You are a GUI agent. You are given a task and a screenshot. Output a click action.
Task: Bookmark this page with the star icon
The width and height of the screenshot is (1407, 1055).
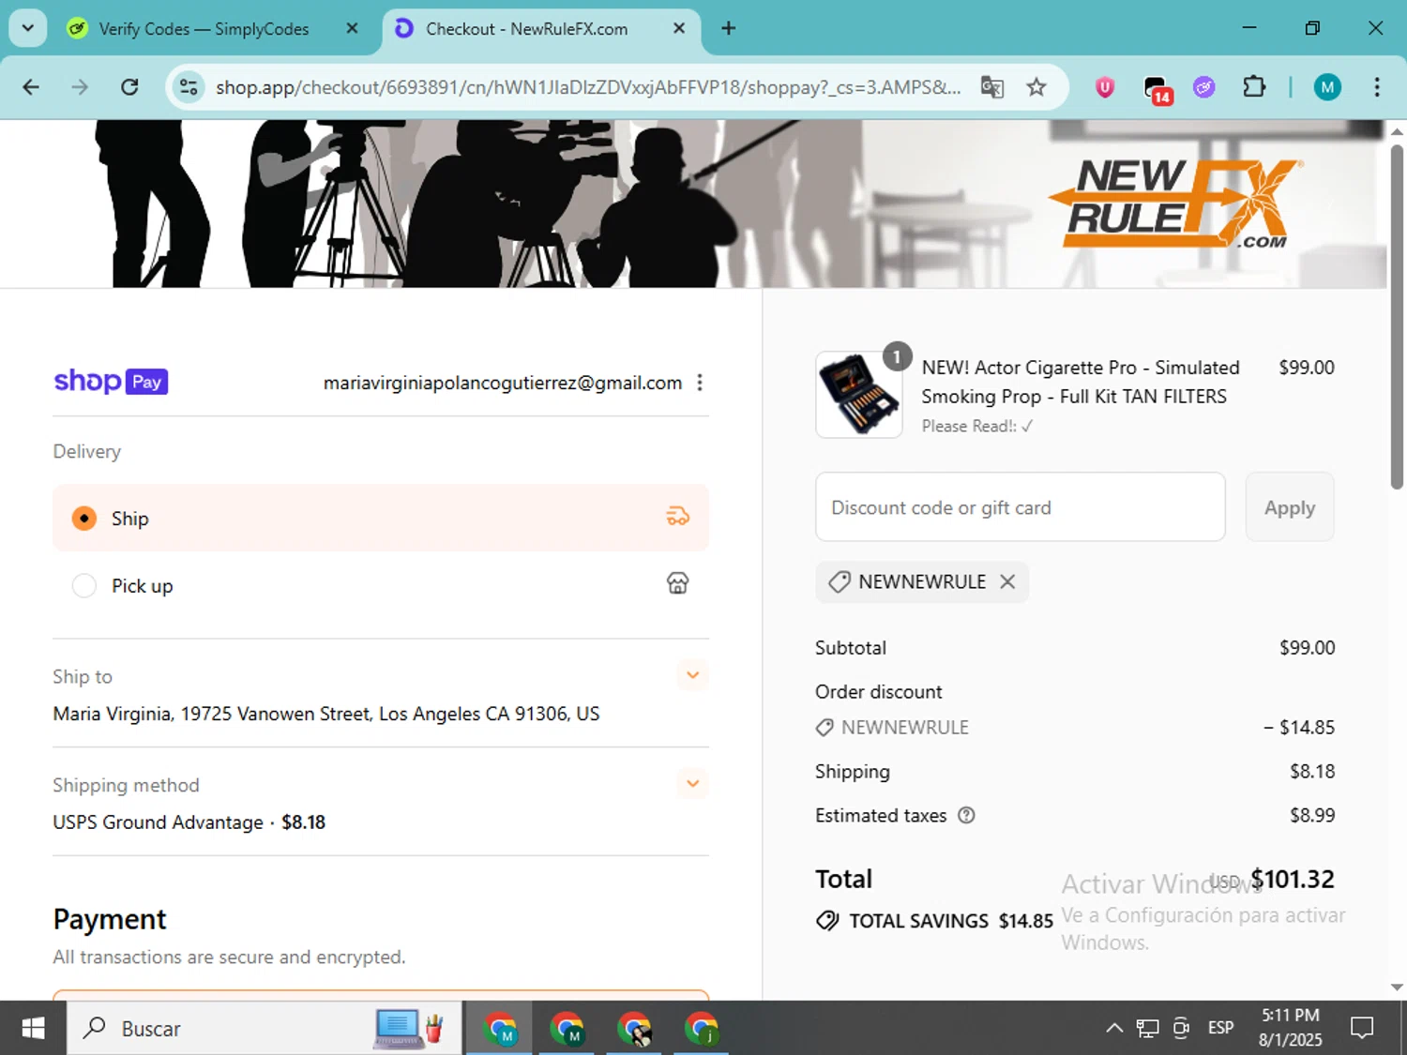1036,87
